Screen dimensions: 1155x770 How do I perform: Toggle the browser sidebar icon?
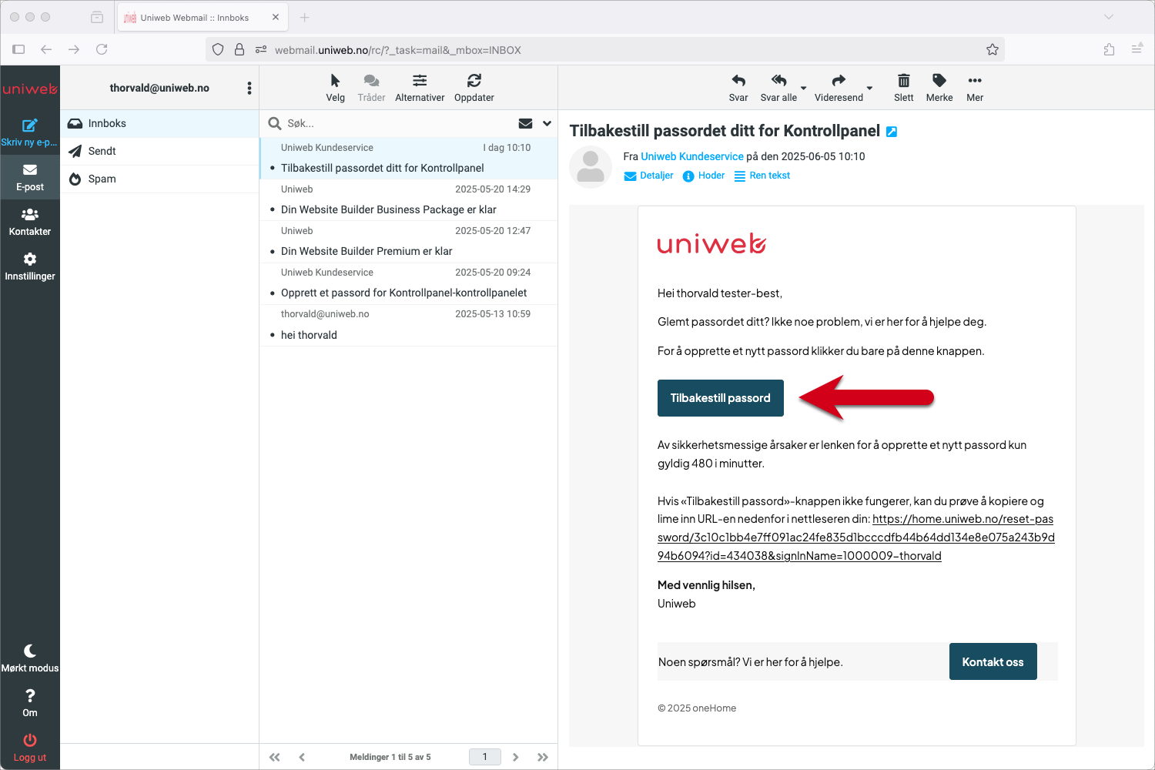18,49
